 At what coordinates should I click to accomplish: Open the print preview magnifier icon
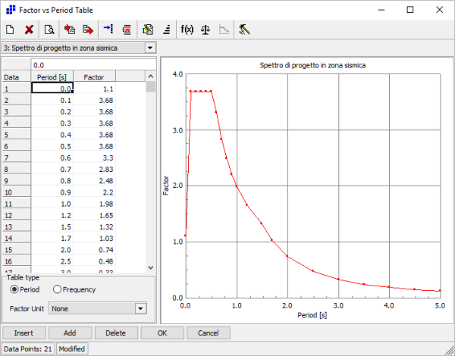coord(49,30)
